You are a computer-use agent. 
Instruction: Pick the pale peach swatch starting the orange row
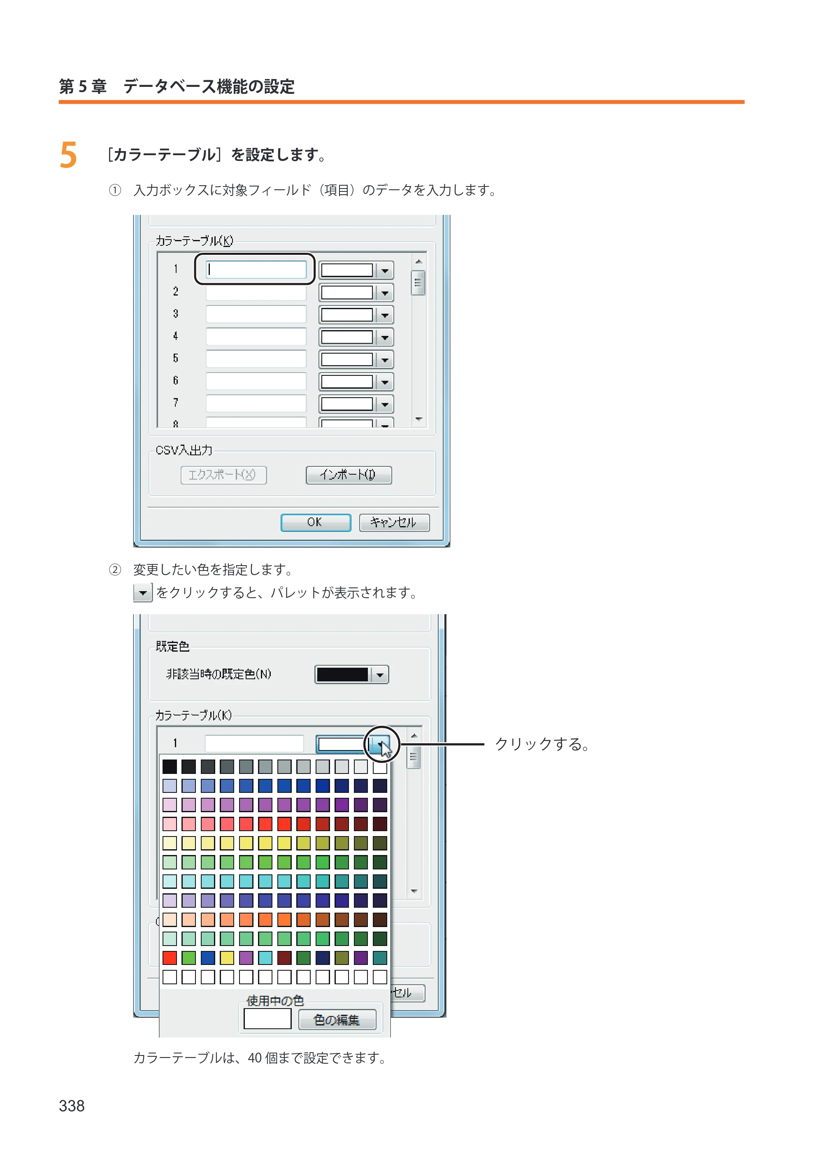pyautogui.click(x=170, y=919)
